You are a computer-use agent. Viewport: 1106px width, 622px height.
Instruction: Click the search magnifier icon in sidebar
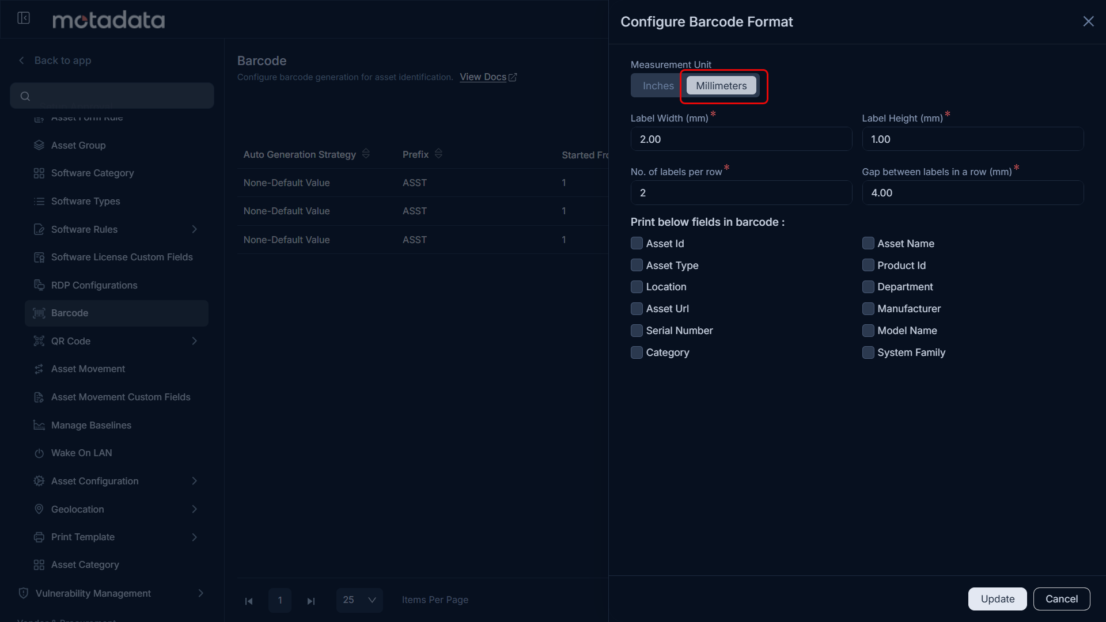(x=25, y=96)
